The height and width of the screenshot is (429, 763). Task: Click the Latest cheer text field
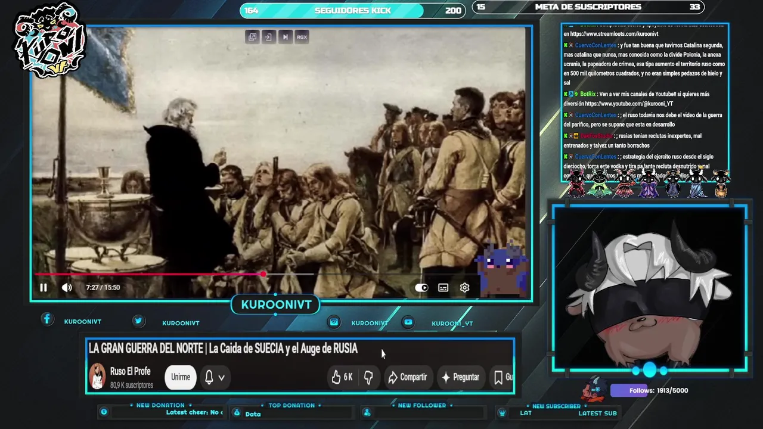(x=194, y=412)
